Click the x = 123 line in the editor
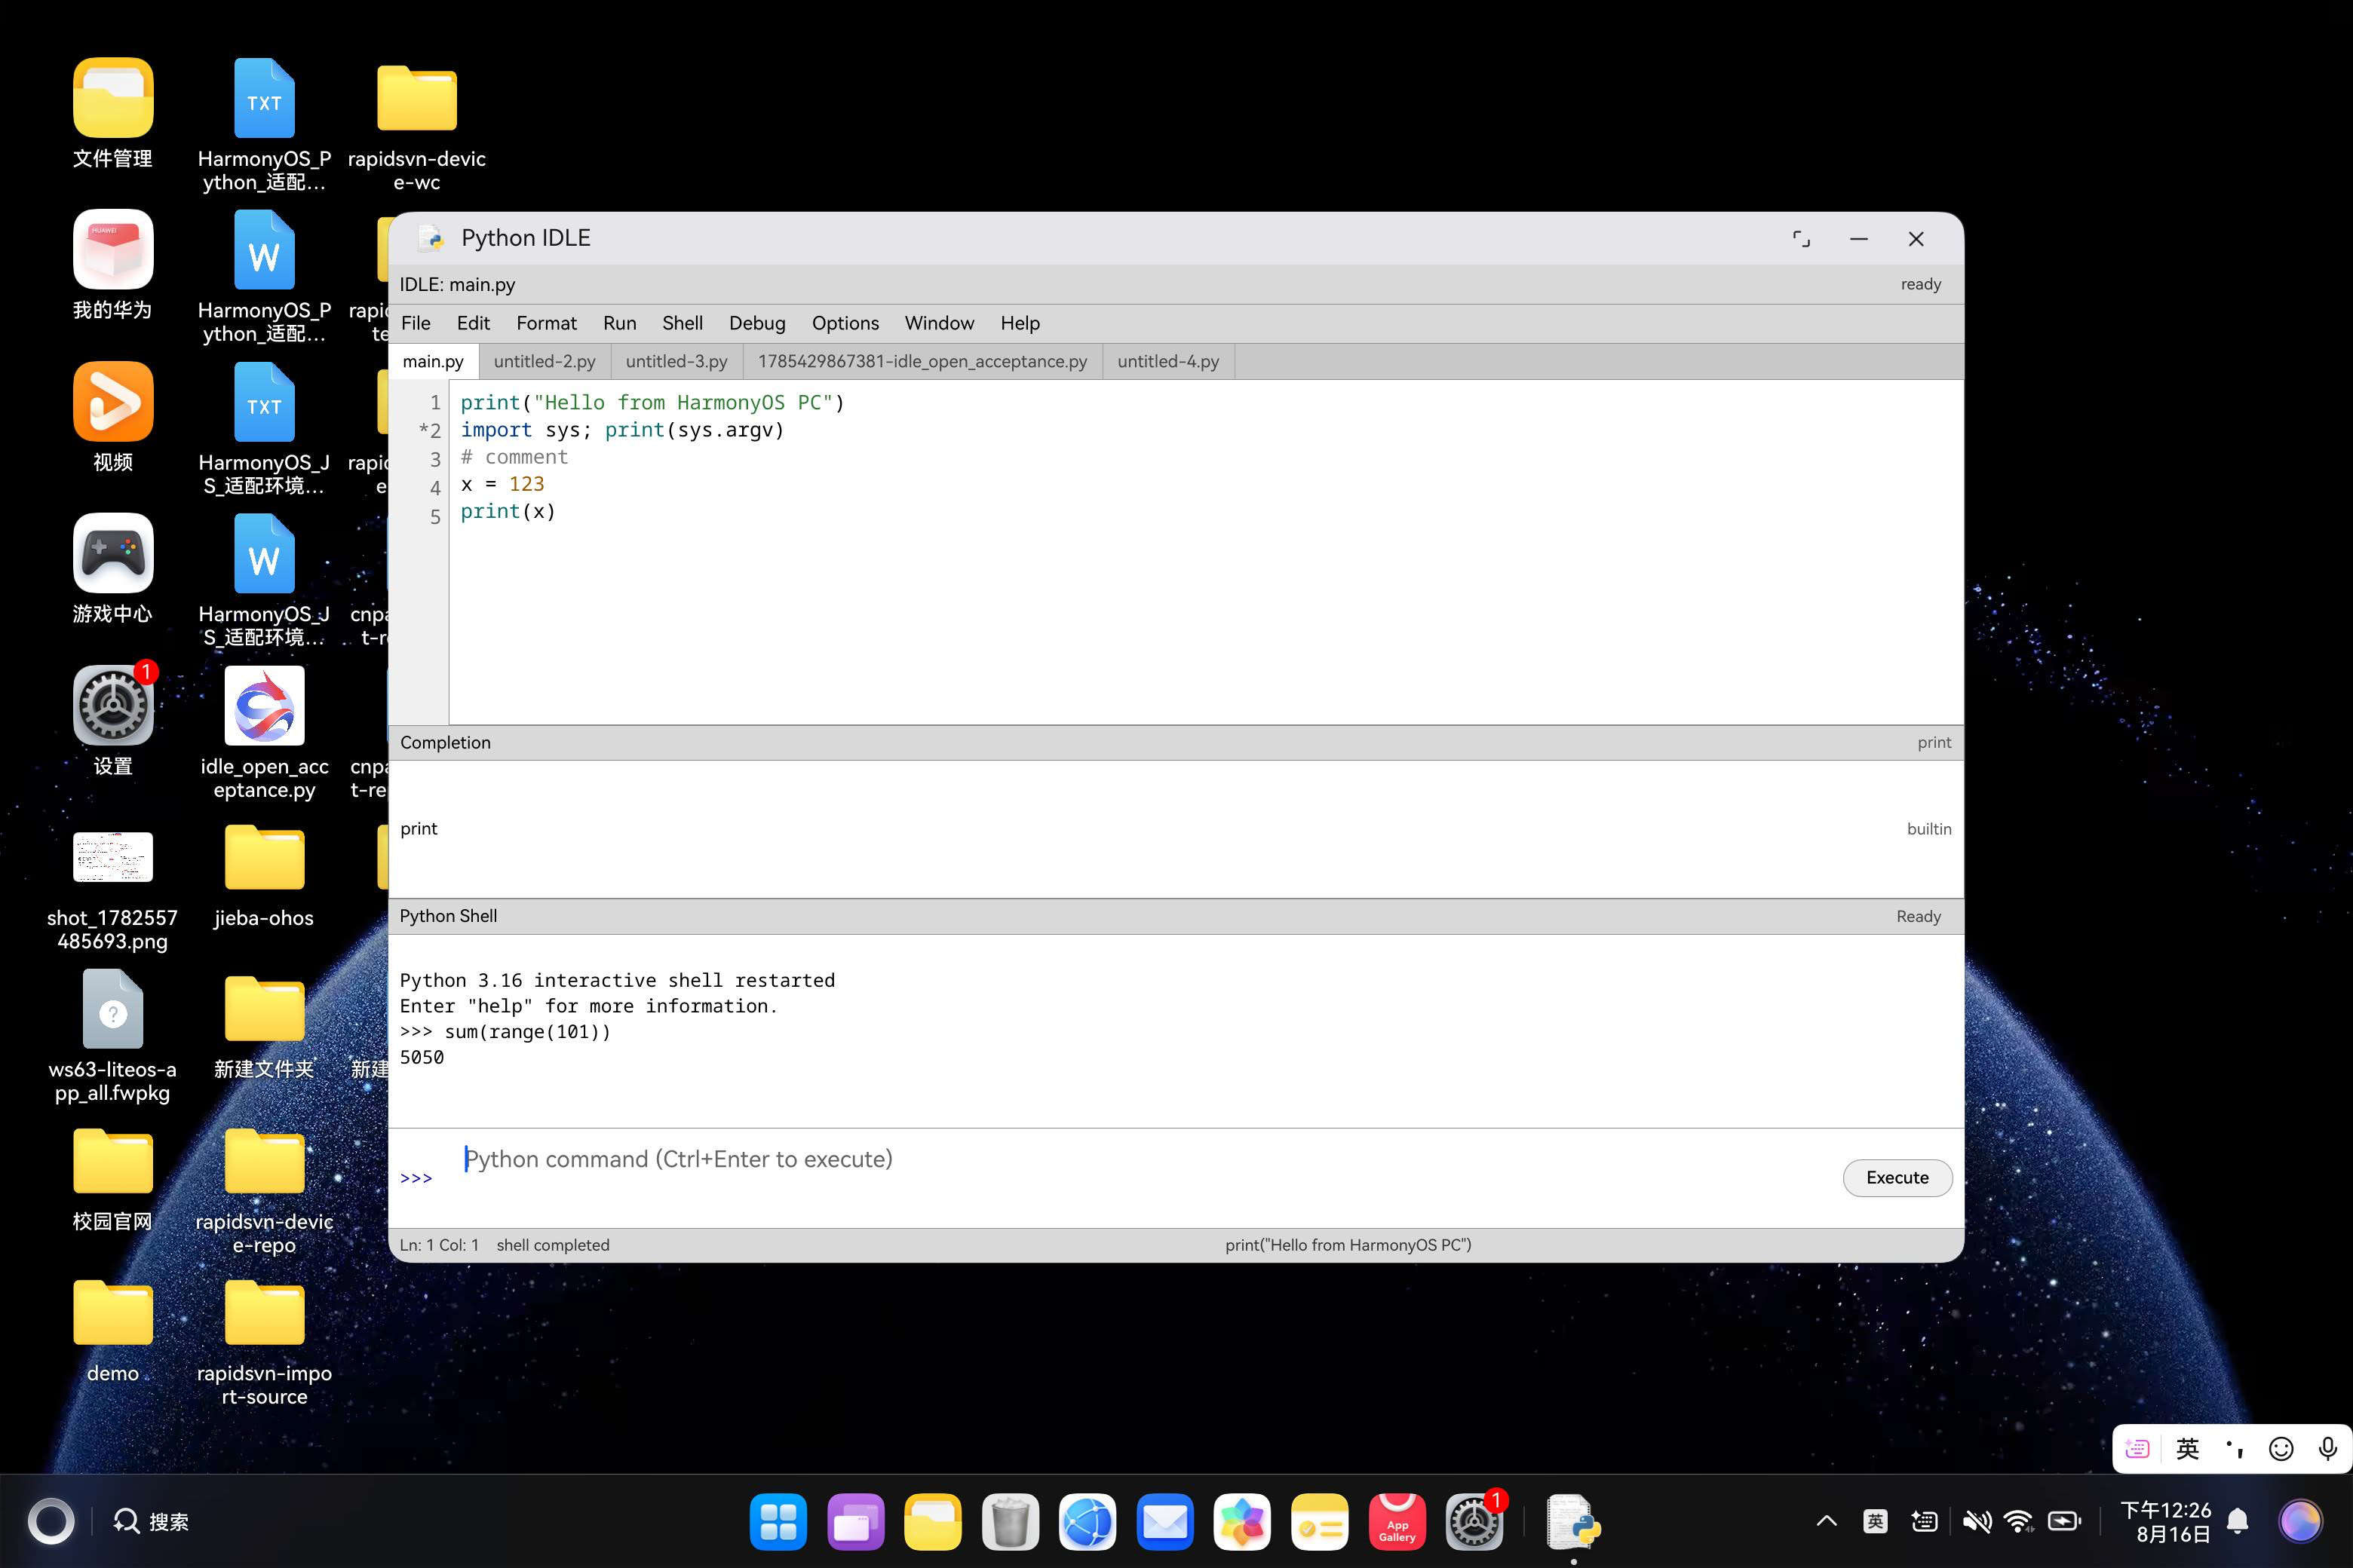2353x1568 pixels. coord(502,484)
